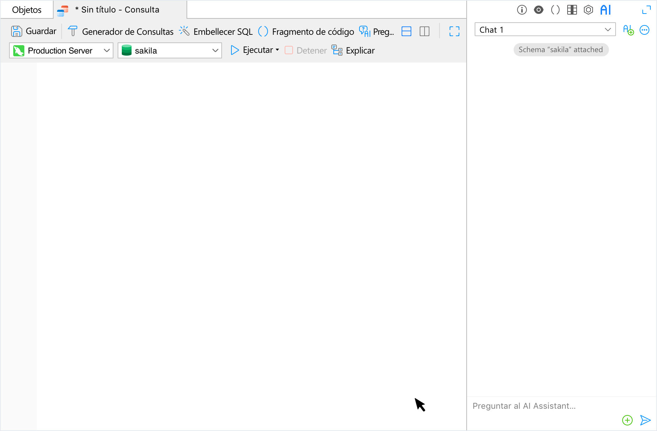Image resolution: width=657 pixels, height=431 pixels.
Task: Toggle the preview eye icon
Action: (x=538, y=10)
